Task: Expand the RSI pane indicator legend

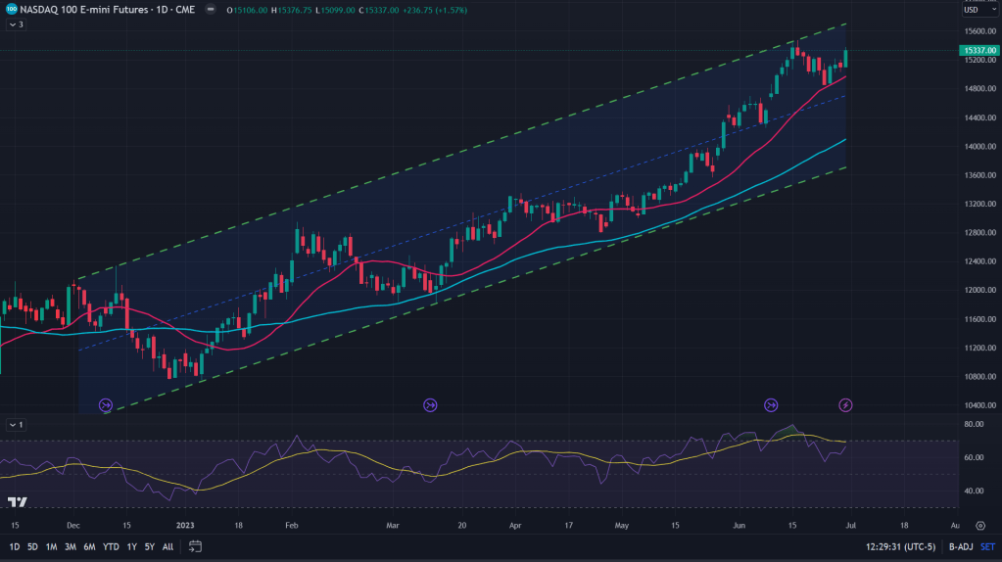Action: pyautogui.click(x=15, y=425)
